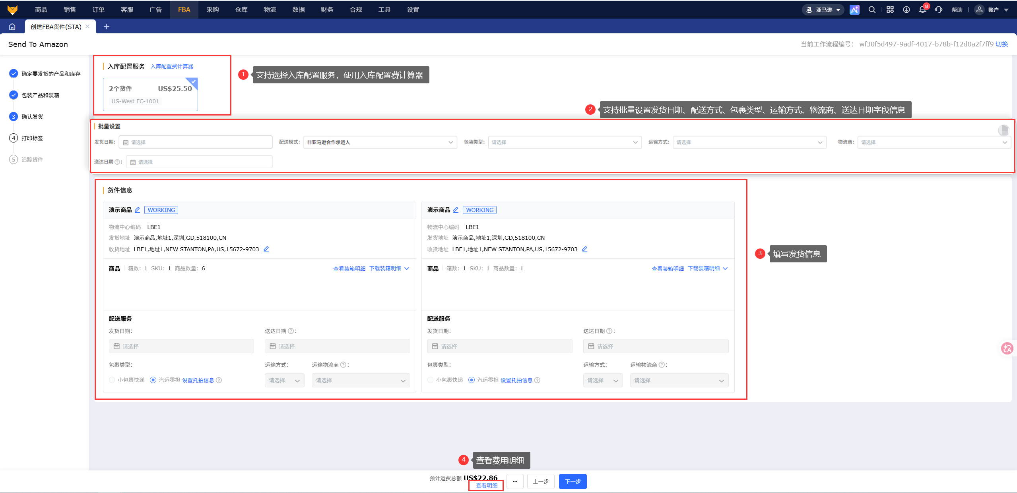Open the FBA menu

pyautogui.click(x=184, y=10)
